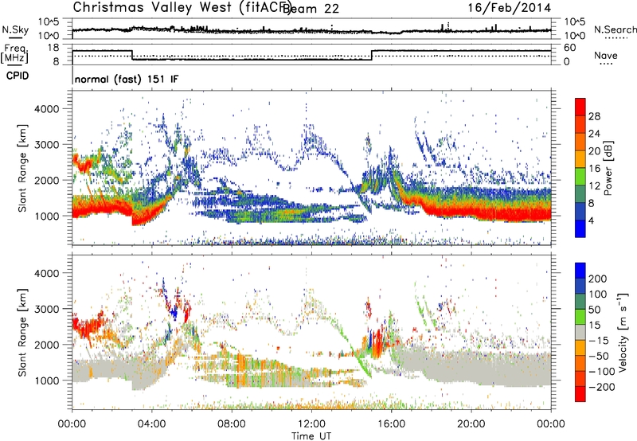This screenshot has height=441, width=637.
Task: Click the '-50' label on Velocity color bar
Action: pos(599,356)
